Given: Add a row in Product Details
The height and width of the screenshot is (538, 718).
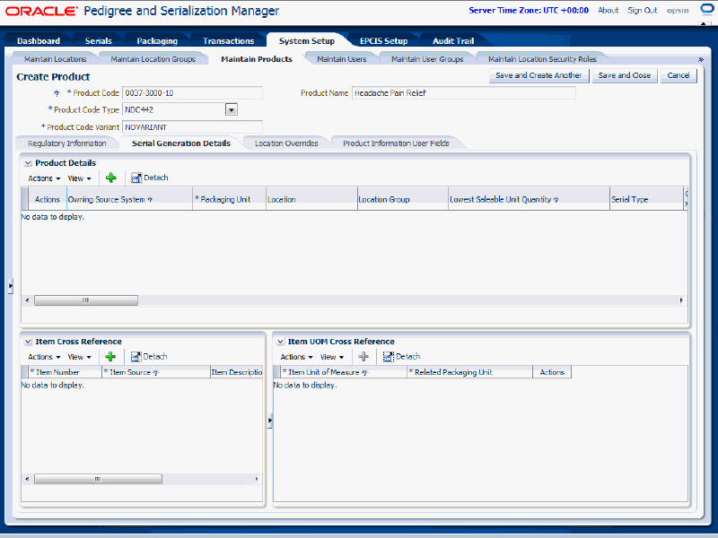Looking at the screenshot, I should 110,178.
